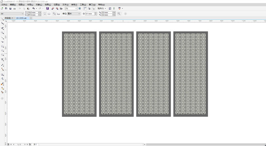The image size is (266, 146).
Task: Toggle the show rulers button
Action: coord(85,9)
